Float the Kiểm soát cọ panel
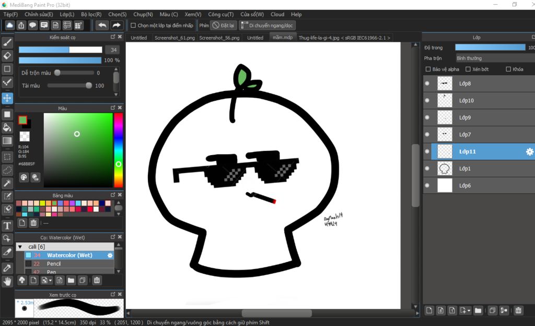 (x=113, y=37)
